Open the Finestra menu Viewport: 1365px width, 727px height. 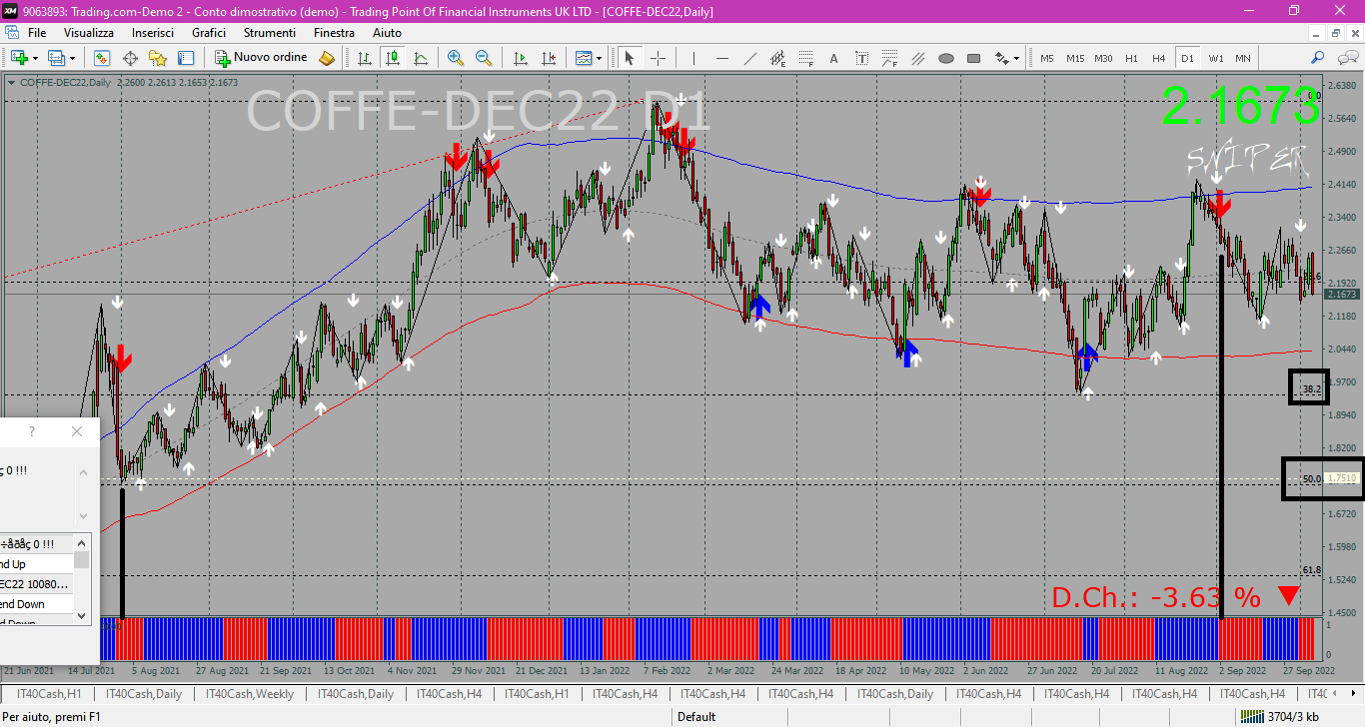click(334, 33)
